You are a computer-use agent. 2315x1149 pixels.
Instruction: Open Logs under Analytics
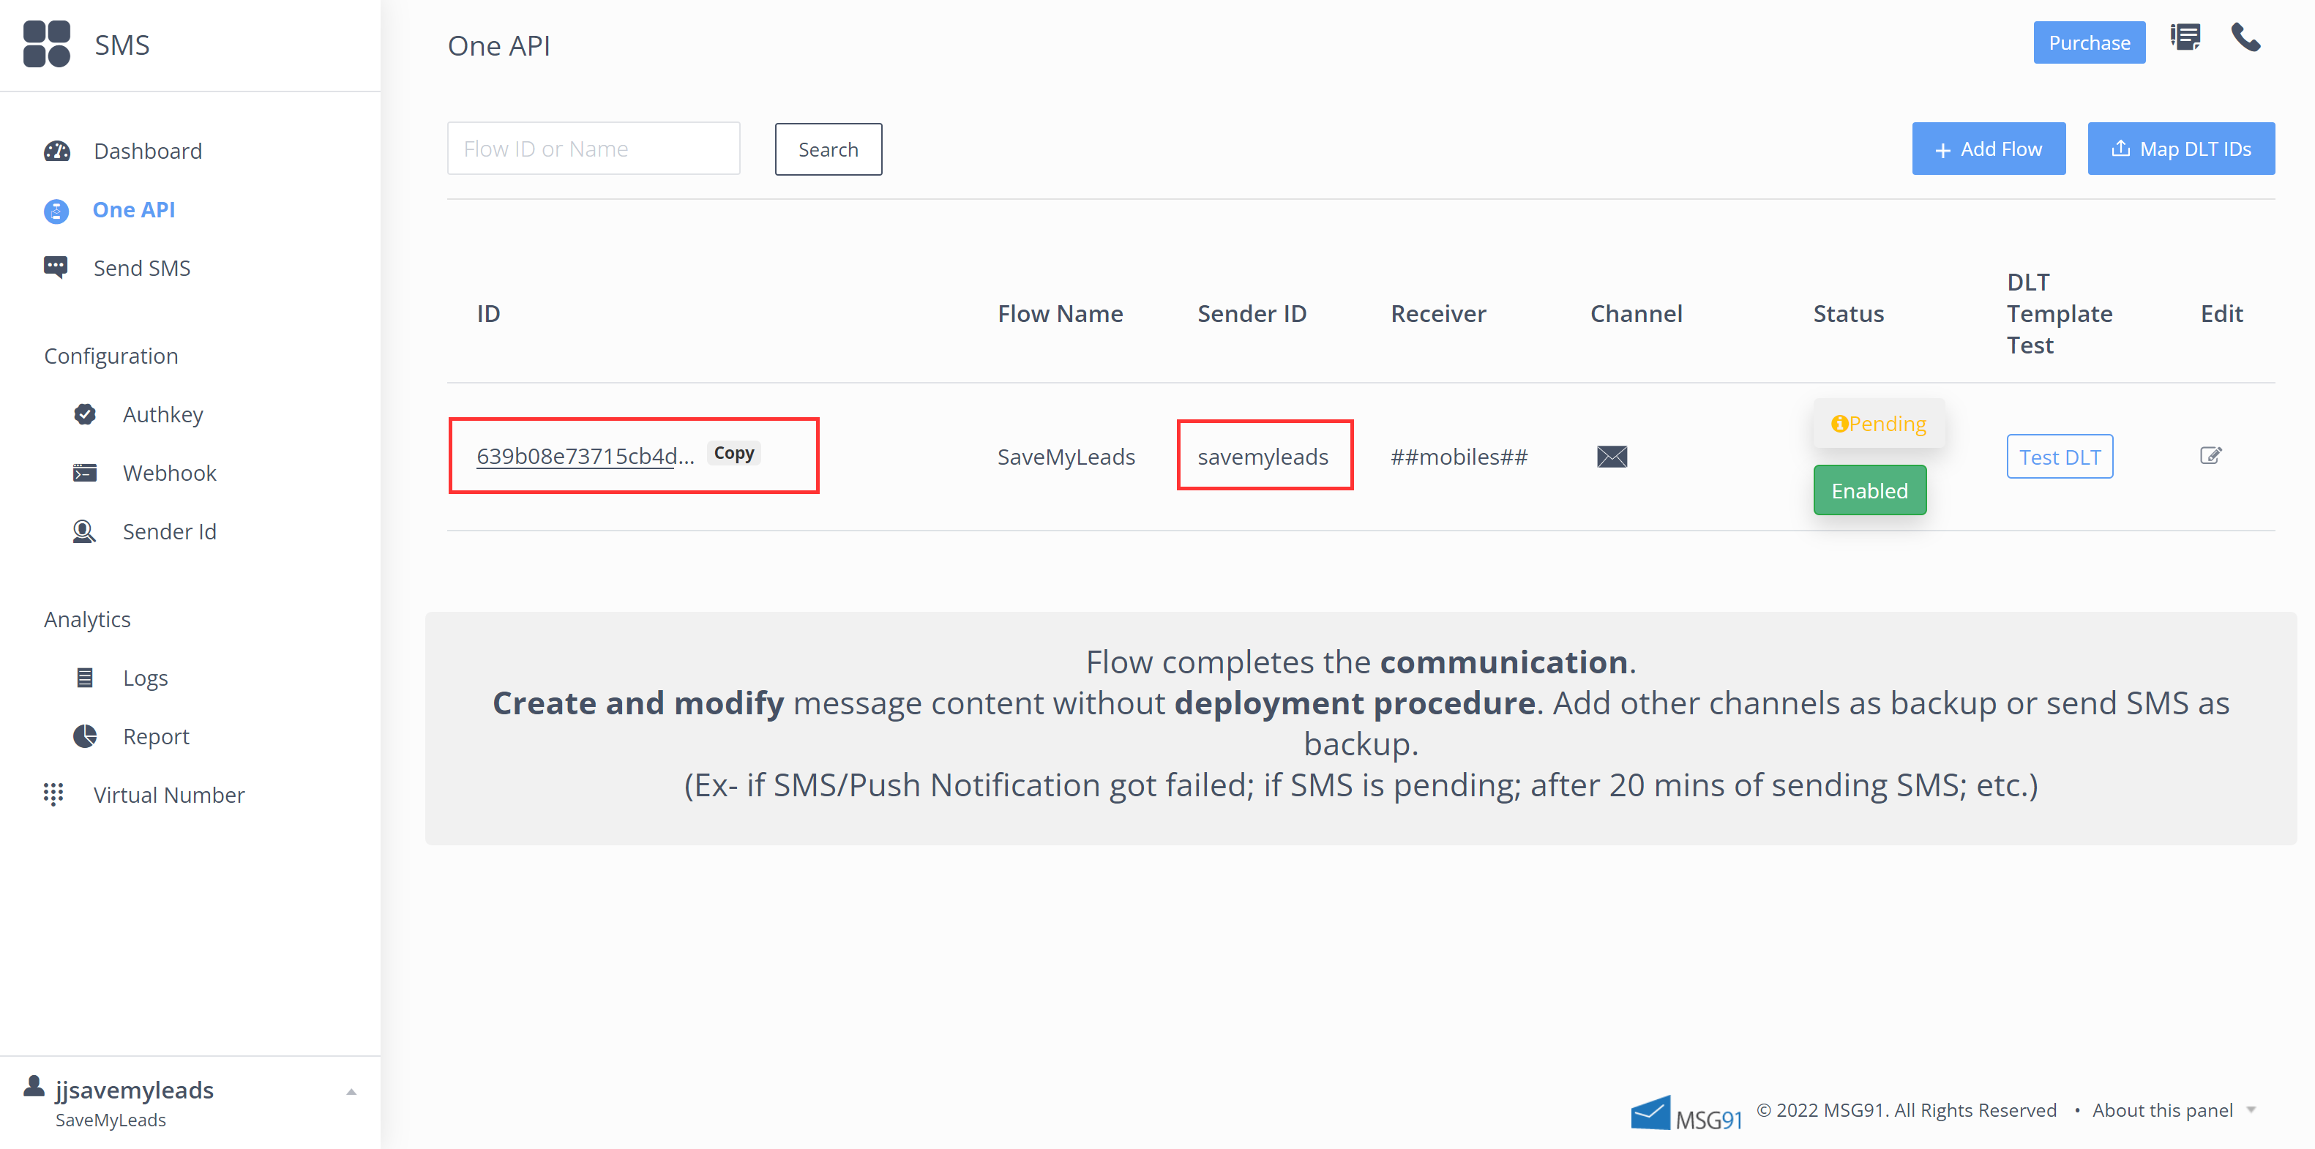146,678
